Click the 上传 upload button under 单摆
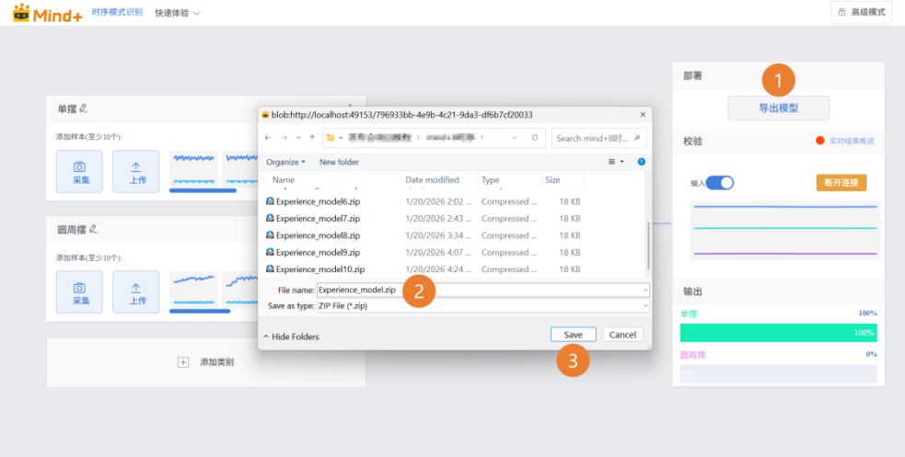This screenshot has height=457, width=905. 136,172
